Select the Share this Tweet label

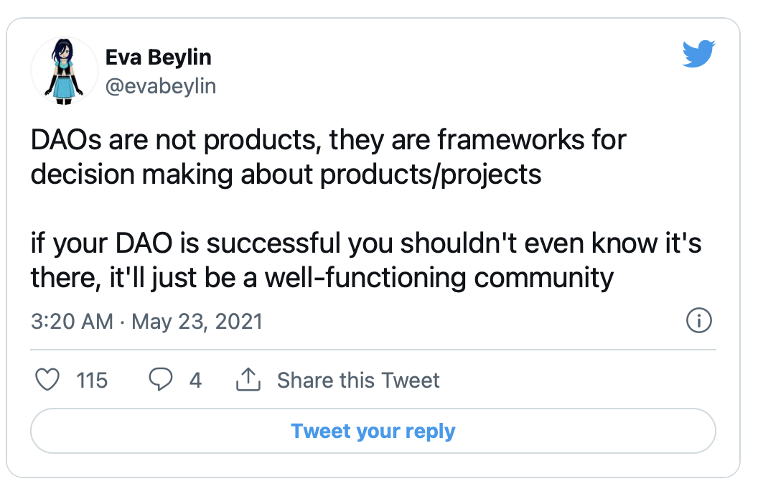tap(358, 380)
